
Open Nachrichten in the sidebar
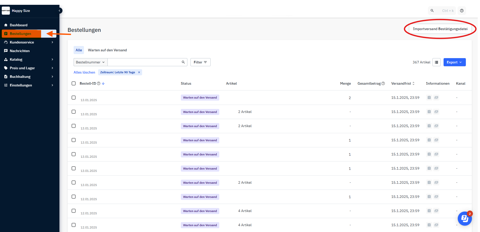click(x=20, y=51)
